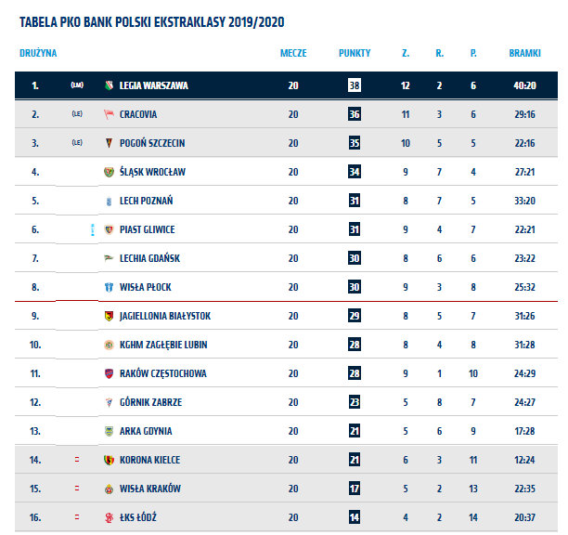
Task: Click the Pogoń Szczecin crest icon
Action: click(109, 143)
